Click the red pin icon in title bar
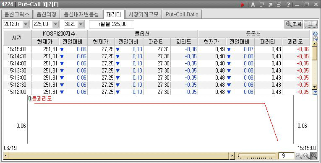 click(x=243, y=5)
